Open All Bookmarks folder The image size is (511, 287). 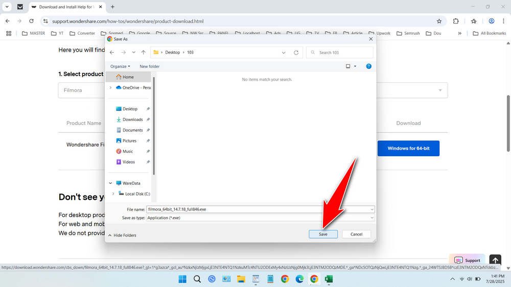[489, 33]
